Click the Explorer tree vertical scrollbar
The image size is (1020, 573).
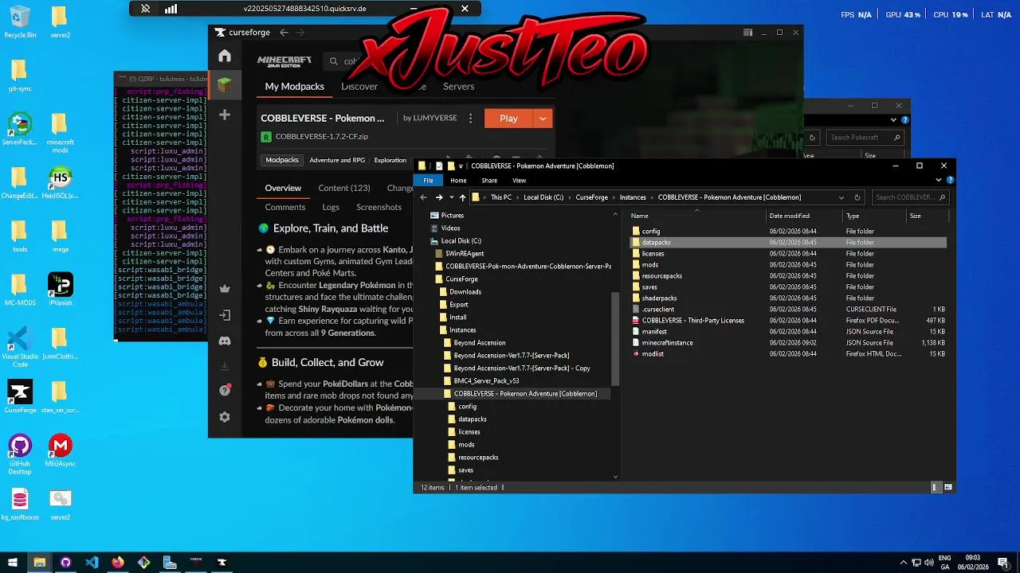pyautogui.click(x=615, y=338)
